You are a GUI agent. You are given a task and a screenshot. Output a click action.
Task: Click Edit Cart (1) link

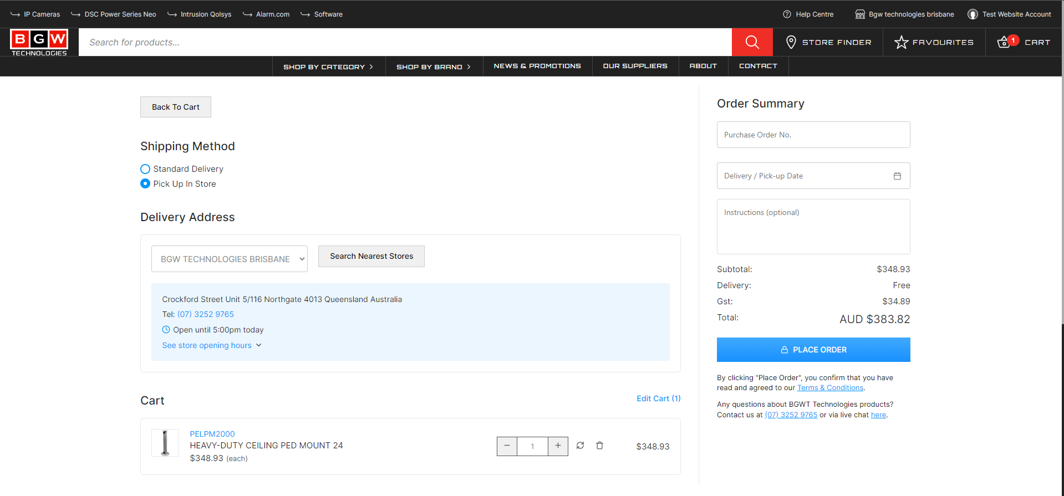click(x=659, y=398)
